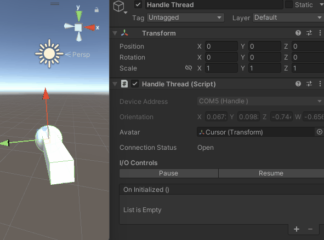Image resolution: width=324 pixels, height=240 pixels.
Task: Click the Connection Status Open text
Action: [x=206, y=148]
